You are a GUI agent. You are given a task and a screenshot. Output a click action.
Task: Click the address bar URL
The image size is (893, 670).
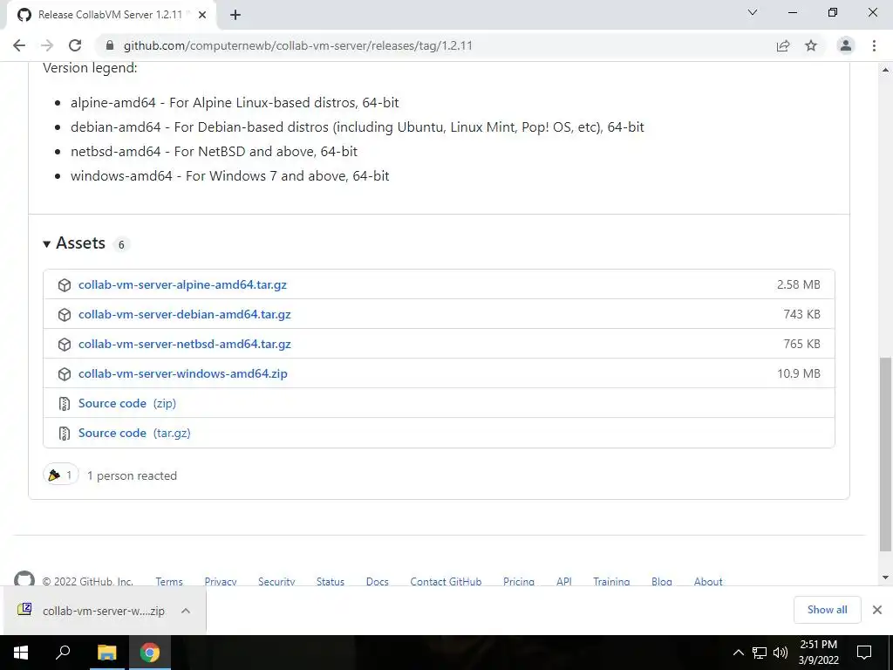298,45
